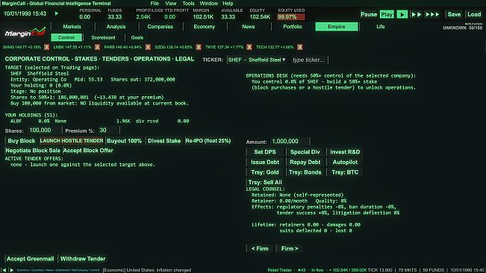
Task: Click Special Div button
Action: pos(305,152)
